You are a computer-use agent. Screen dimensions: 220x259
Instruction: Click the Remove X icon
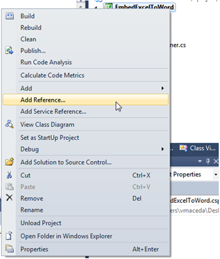point(9,197)
